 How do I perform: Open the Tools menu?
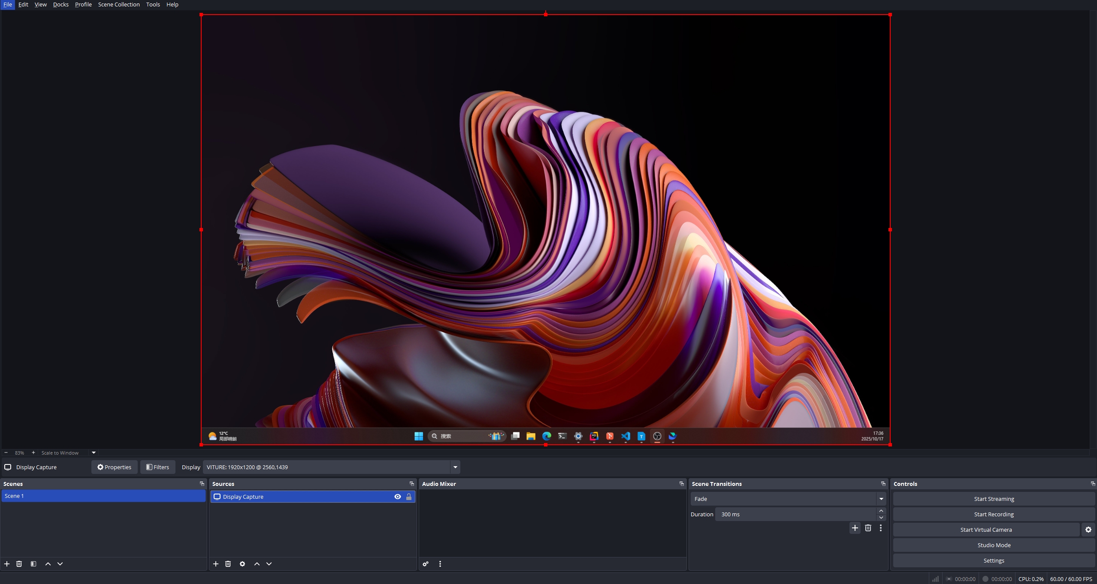click(x=153, y=4)
